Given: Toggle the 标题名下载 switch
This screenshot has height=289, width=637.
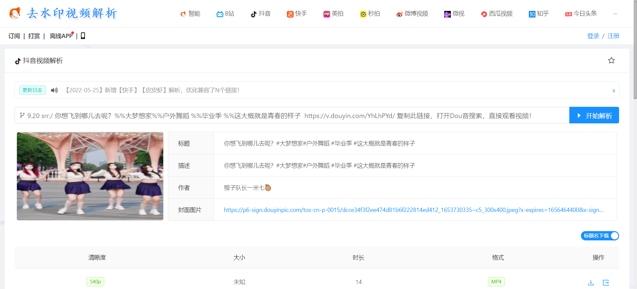Looking at the screenshot, I should (x=600, y=236).
